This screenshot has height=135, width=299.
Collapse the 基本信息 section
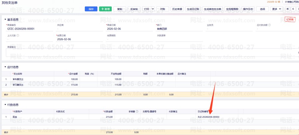click(5, 20)
